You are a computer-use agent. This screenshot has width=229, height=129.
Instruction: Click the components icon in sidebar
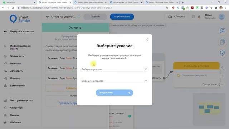[5, 86]
